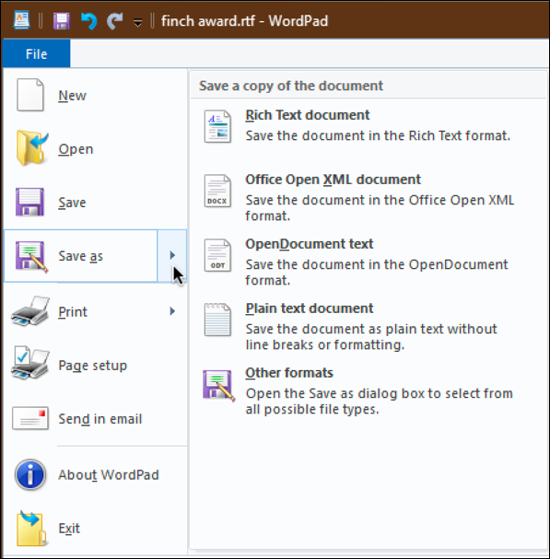
Task: Choose Open from the File menu
Action: [95, 149]
